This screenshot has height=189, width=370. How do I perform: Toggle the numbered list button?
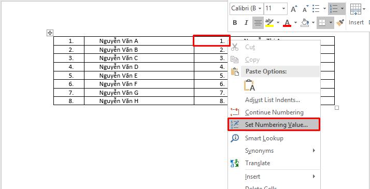point(334,9)
